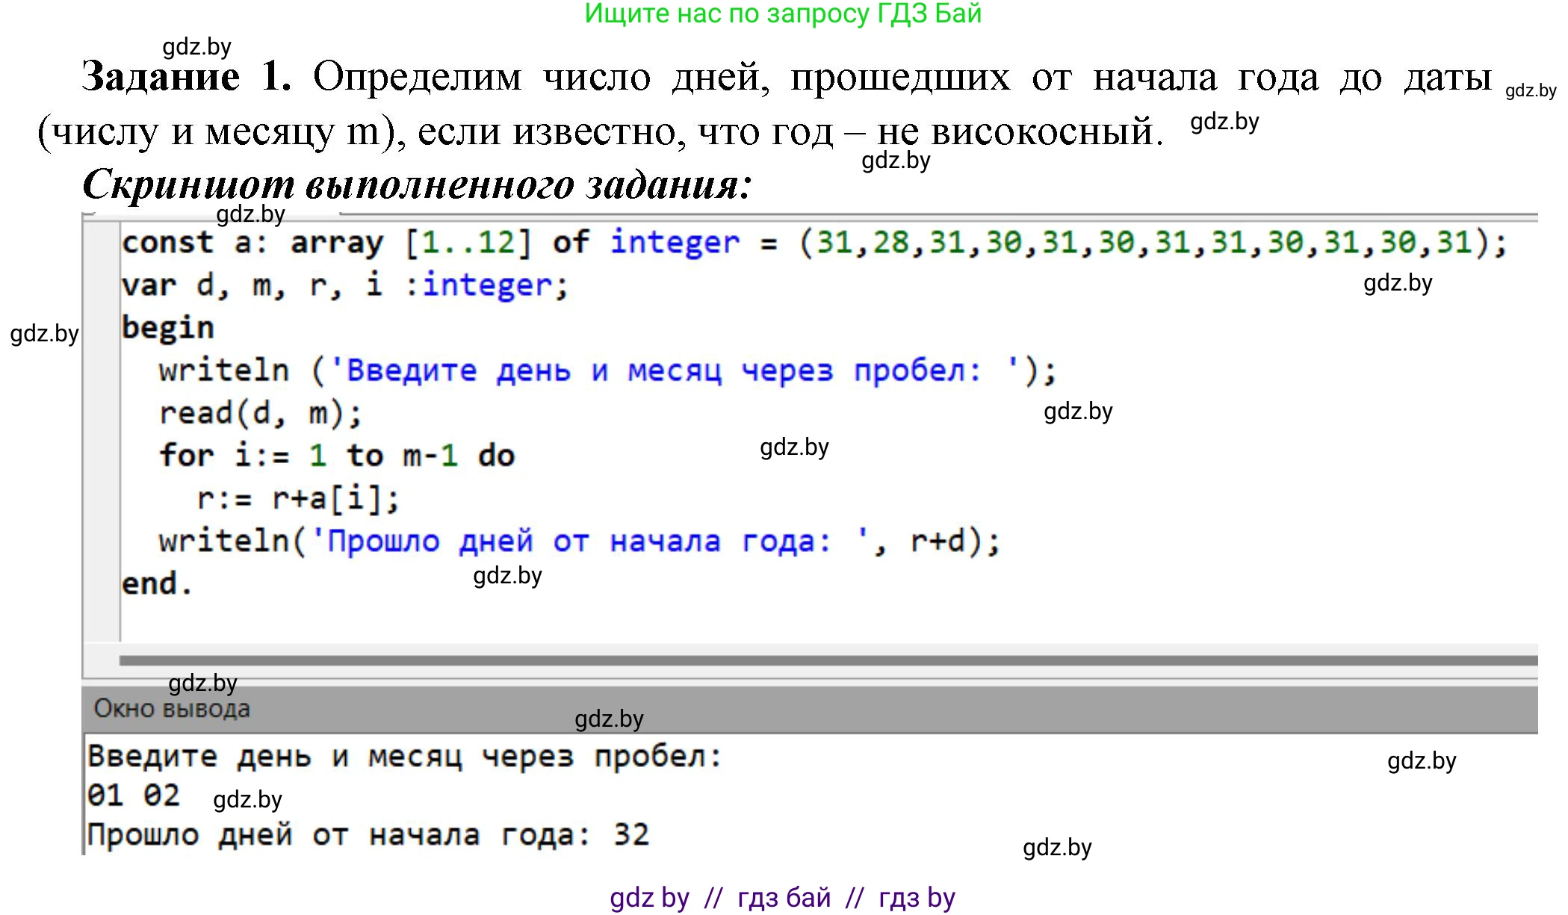Click the 'for i:= 1 to m-1 do' line
Image resolution: width=1568 pixels, height=915 pixels.
point(336,456)
